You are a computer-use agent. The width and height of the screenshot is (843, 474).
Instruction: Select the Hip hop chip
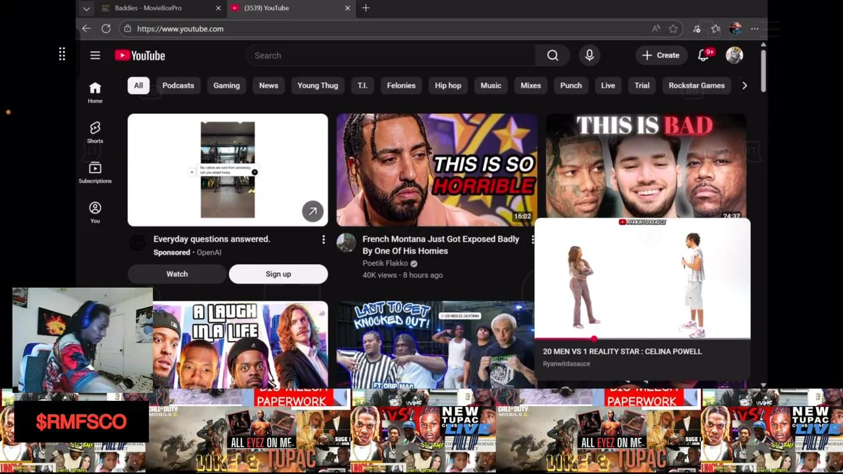coord(448,86)
